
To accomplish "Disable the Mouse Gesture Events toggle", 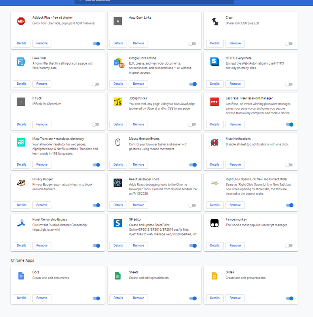I will (193, 165).
